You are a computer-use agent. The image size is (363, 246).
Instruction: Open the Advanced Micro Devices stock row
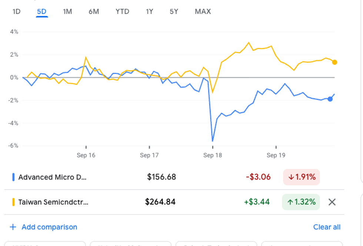click(52, 177)
